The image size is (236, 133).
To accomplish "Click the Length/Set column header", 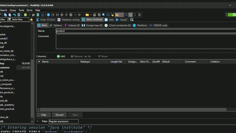I will click(118, 62).
